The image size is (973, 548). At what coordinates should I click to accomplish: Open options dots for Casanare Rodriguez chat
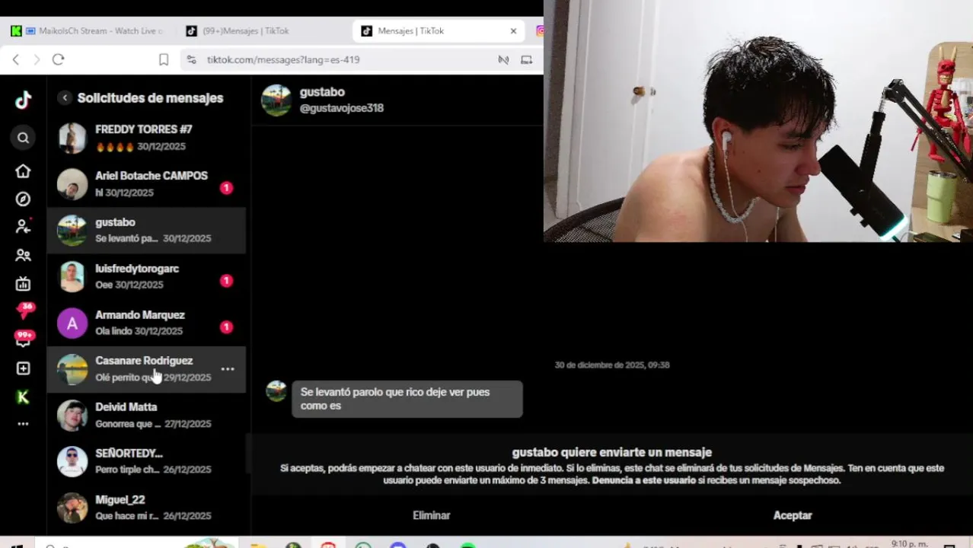coord(228,369)
